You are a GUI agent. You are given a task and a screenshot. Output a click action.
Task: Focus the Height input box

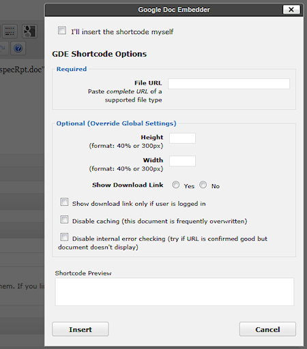pyautogui.click(x=182, y=138)
